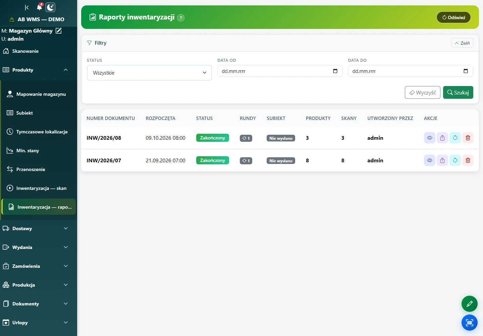The width and height of the screenshot is (483, 336).
Task: Expand the Wydania menu section
Action: coord(39,247)
